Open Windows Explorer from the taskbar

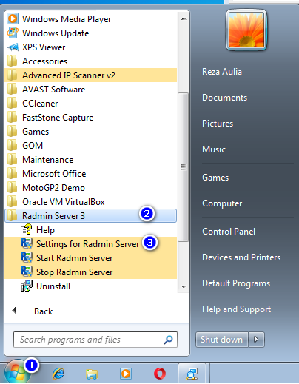92,374
